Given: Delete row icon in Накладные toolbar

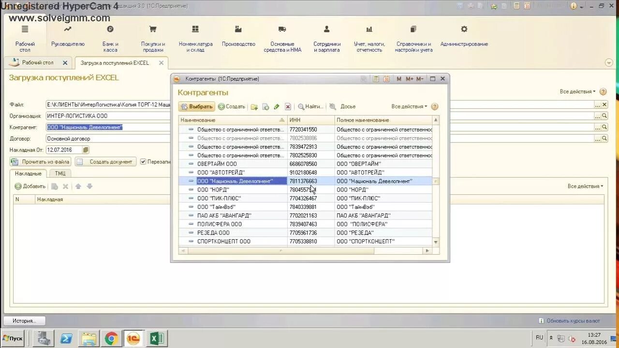Looking at the screenshot, I should [66, 186].
